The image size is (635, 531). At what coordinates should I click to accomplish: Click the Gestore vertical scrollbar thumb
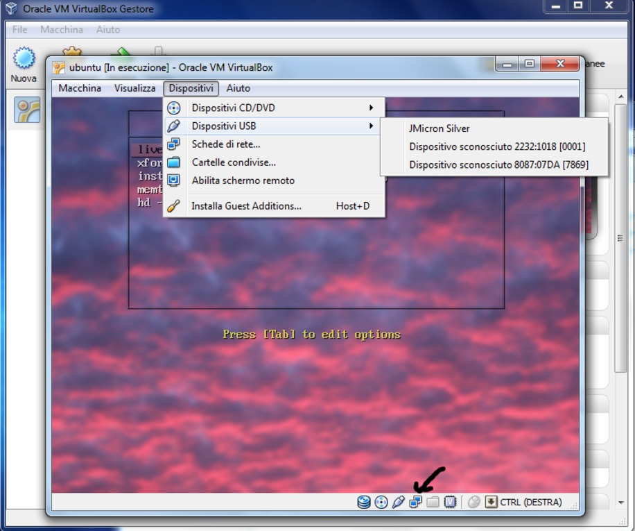click(621, 238)
